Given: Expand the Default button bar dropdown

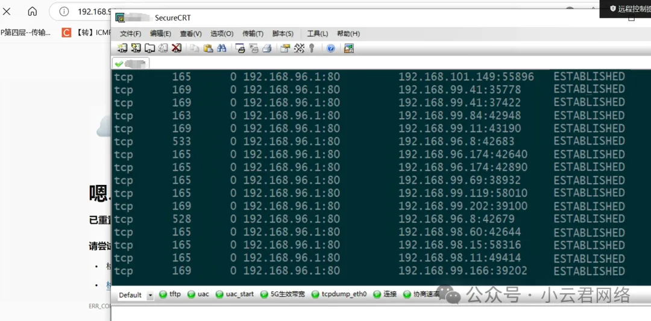Looking at the screenshot, I should (150, 295).
